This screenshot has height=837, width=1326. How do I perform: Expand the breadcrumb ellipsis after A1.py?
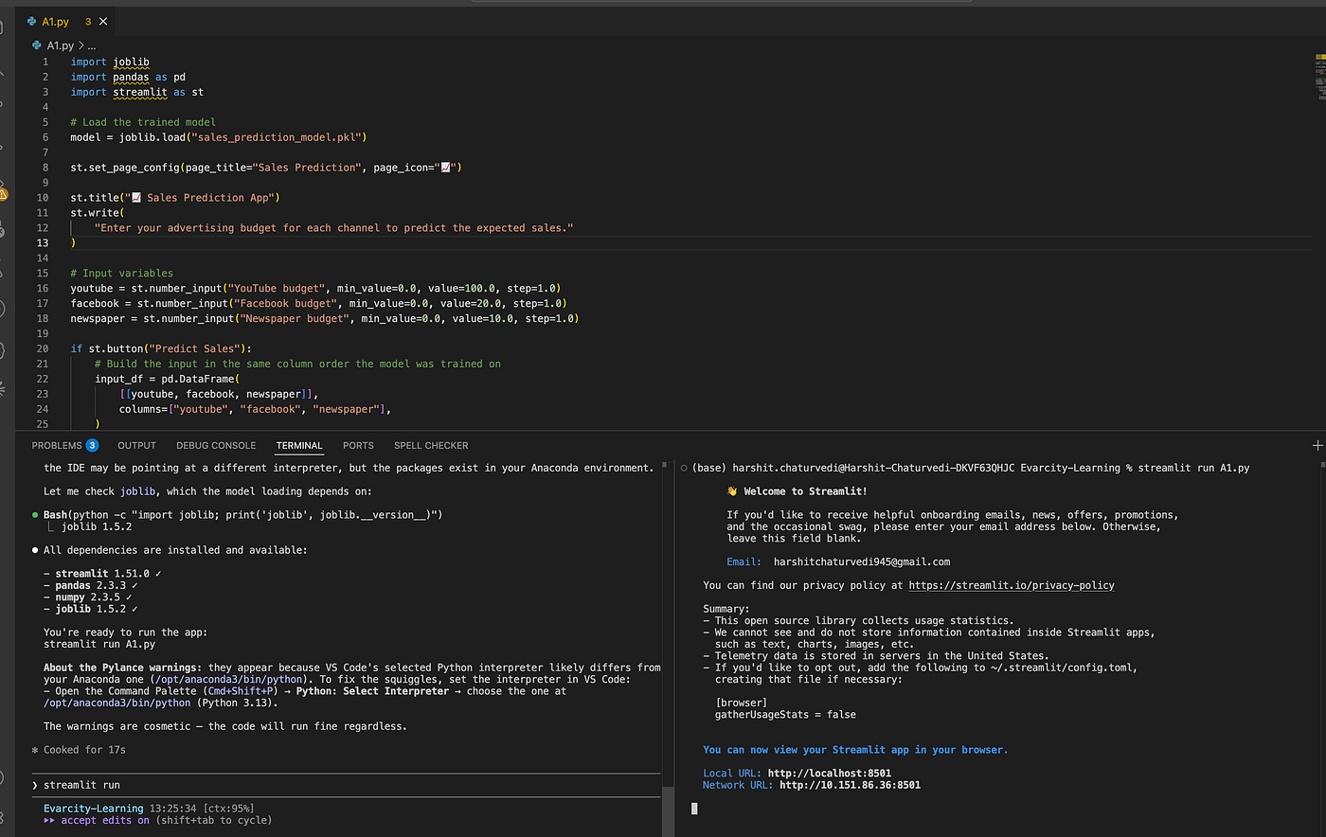91,45
